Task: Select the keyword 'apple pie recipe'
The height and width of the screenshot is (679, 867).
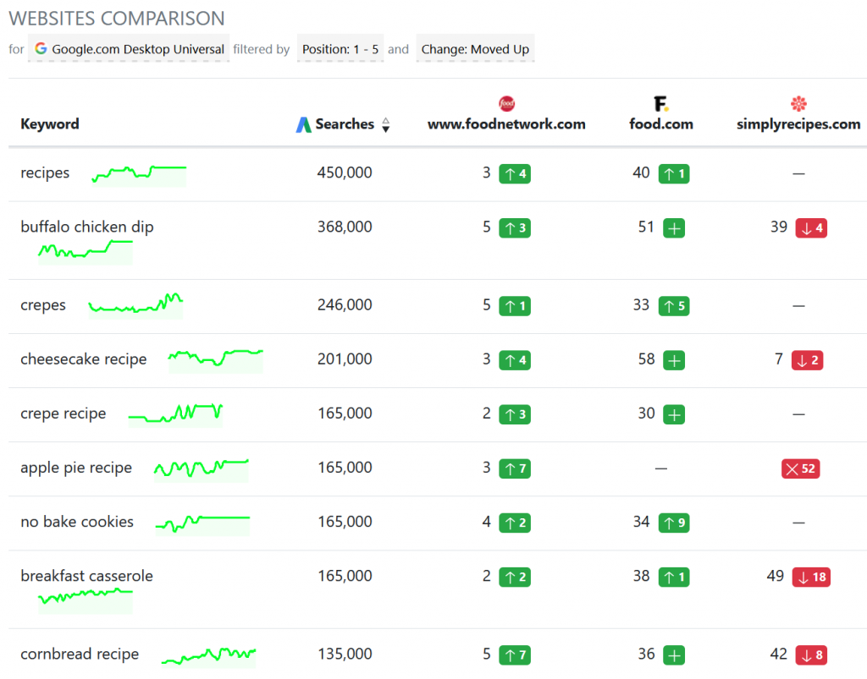Action: (x=76, y=468)
